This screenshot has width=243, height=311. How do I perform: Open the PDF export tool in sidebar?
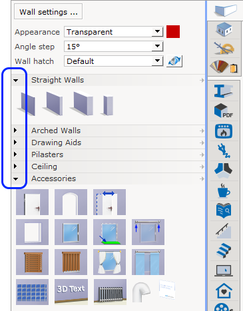(224, 111)
